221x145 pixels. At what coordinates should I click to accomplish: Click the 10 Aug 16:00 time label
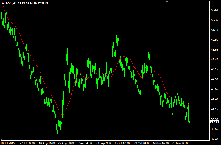click(47, 143)
